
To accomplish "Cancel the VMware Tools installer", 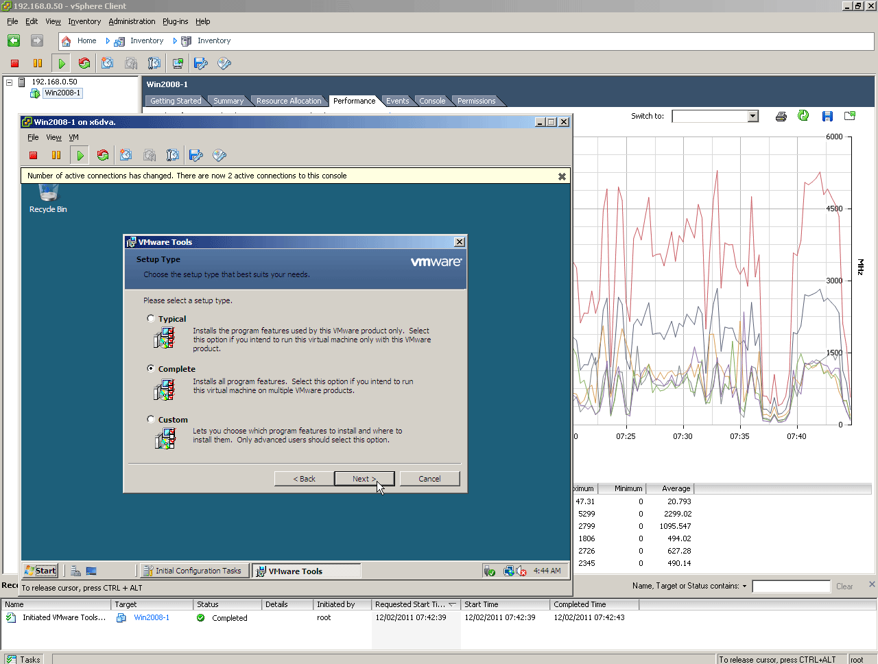I will coord(429,479).
